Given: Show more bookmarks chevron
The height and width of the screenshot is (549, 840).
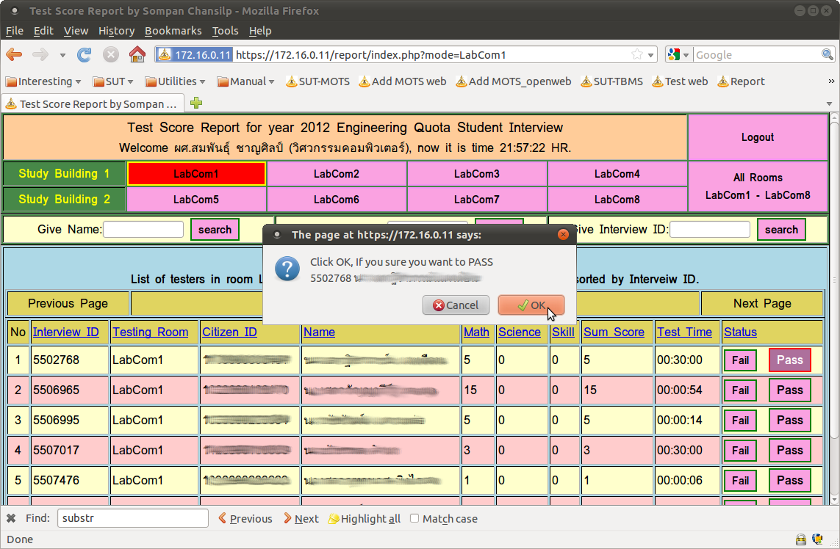Looking at the screenshot, I should (831, 81).
